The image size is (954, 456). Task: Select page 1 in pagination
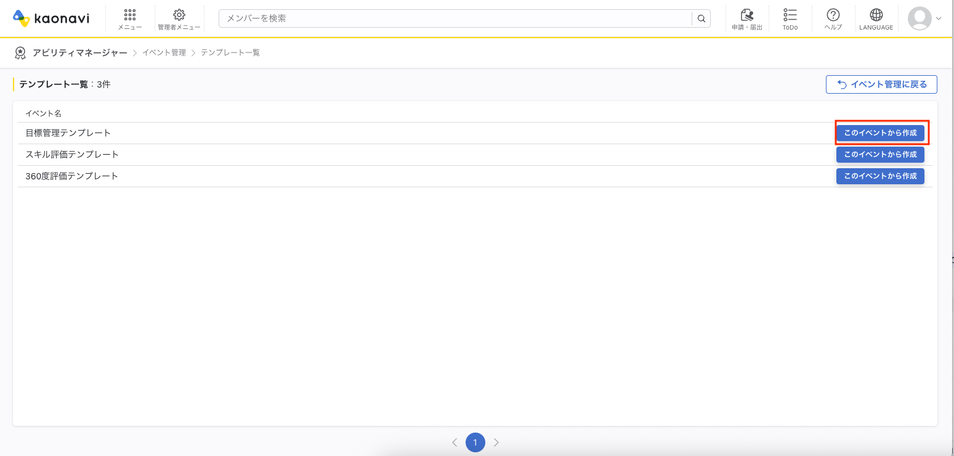tap(475, 442)
